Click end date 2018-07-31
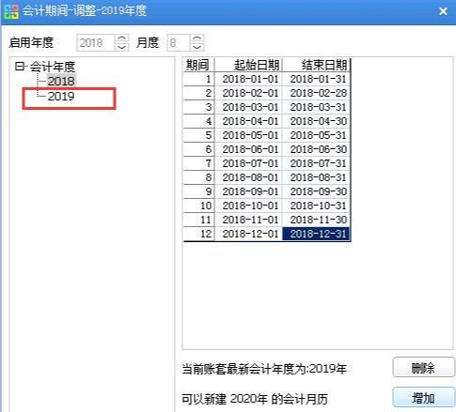456x412 pixels. 316,163
